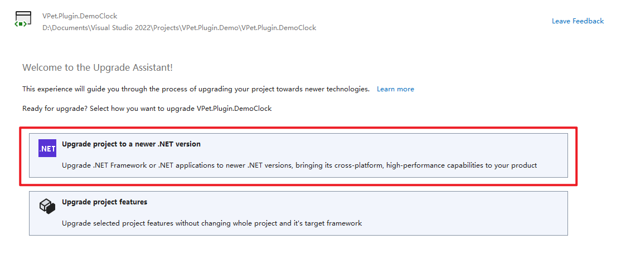Click the purple .NET icon

click(x=47, y=148)
